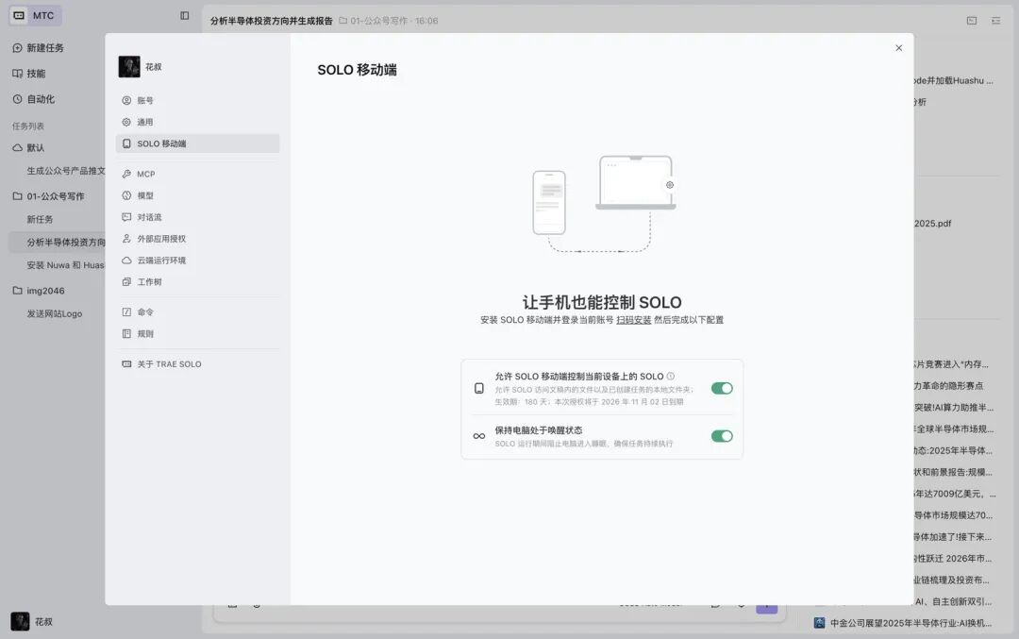Select the SOLO 移动端 settings entry
The image size is (1019, 639).
tap(197, 143)
